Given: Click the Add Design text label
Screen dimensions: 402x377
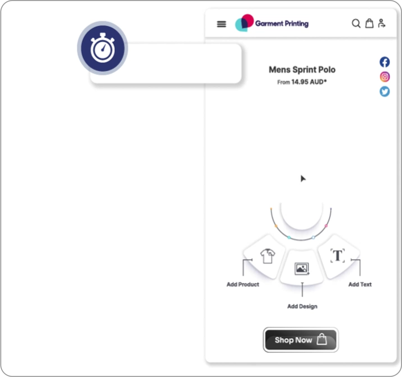Looking at the screenshot, I should 302,306.
